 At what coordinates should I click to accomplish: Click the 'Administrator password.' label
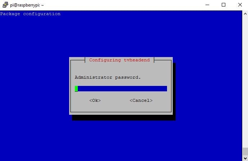tap(108, 77)
